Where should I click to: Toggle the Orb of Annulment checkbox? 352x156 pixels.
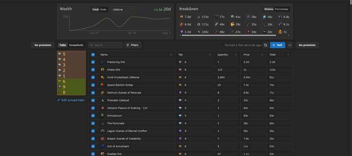93,146
